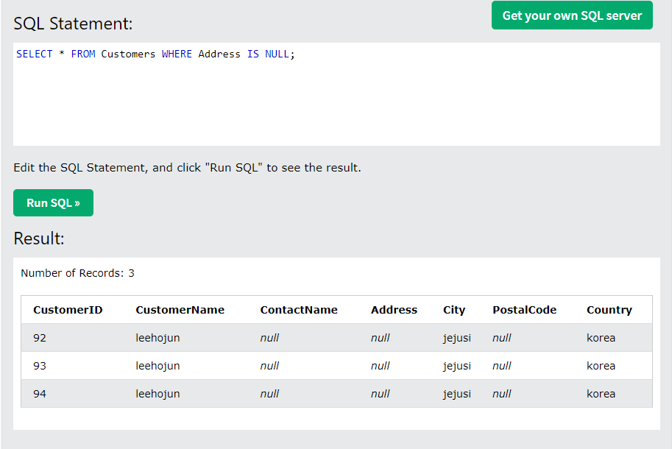Click korea in row 92
Screen dimensions: 672x449
coord(601,338)
